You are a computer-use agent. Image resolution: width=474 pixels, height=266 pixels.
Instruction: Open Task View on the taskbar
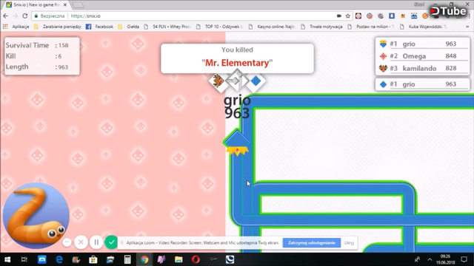point(24,259)
